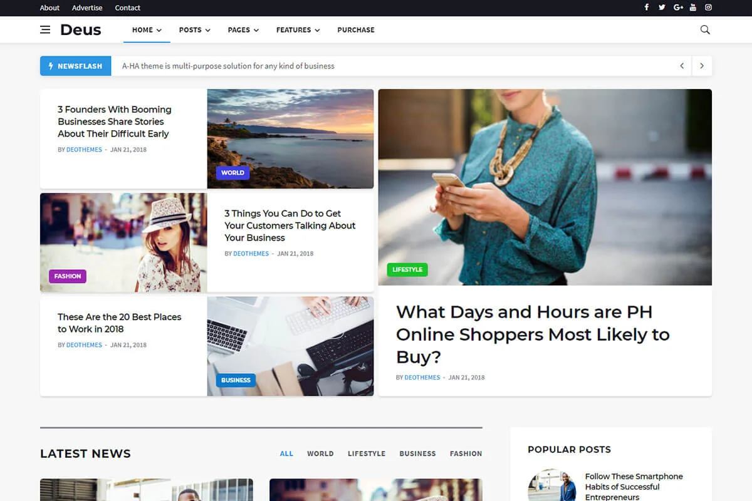Visit the Instagram social icon
Image resolution: width=752 pixels, height=501 pixels.
tap(709, 8)
